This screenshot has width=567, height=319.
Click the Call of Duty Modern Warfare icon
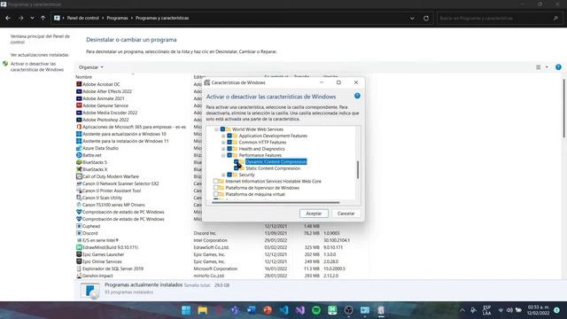[79, 176]
